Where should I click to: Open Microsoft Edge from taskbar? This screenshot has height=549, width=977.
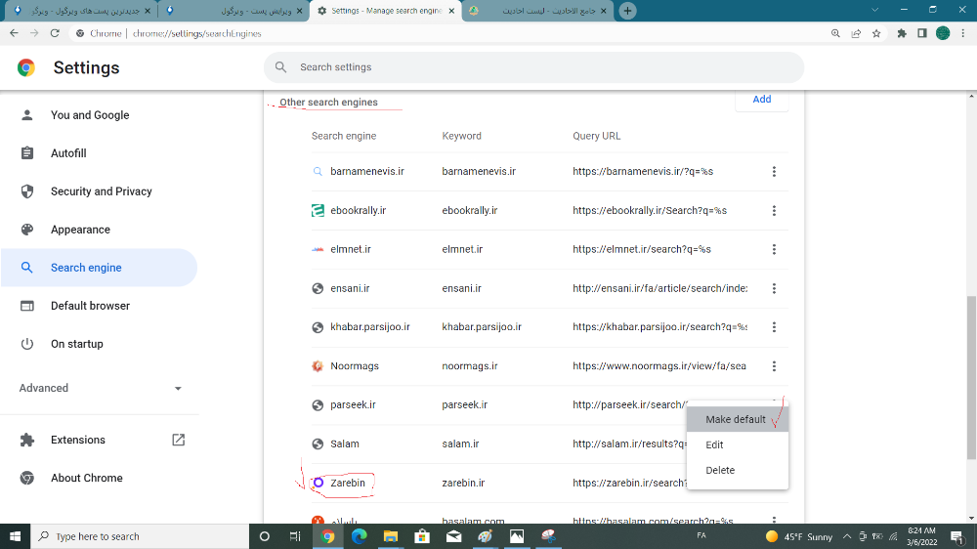click(359, 536)
